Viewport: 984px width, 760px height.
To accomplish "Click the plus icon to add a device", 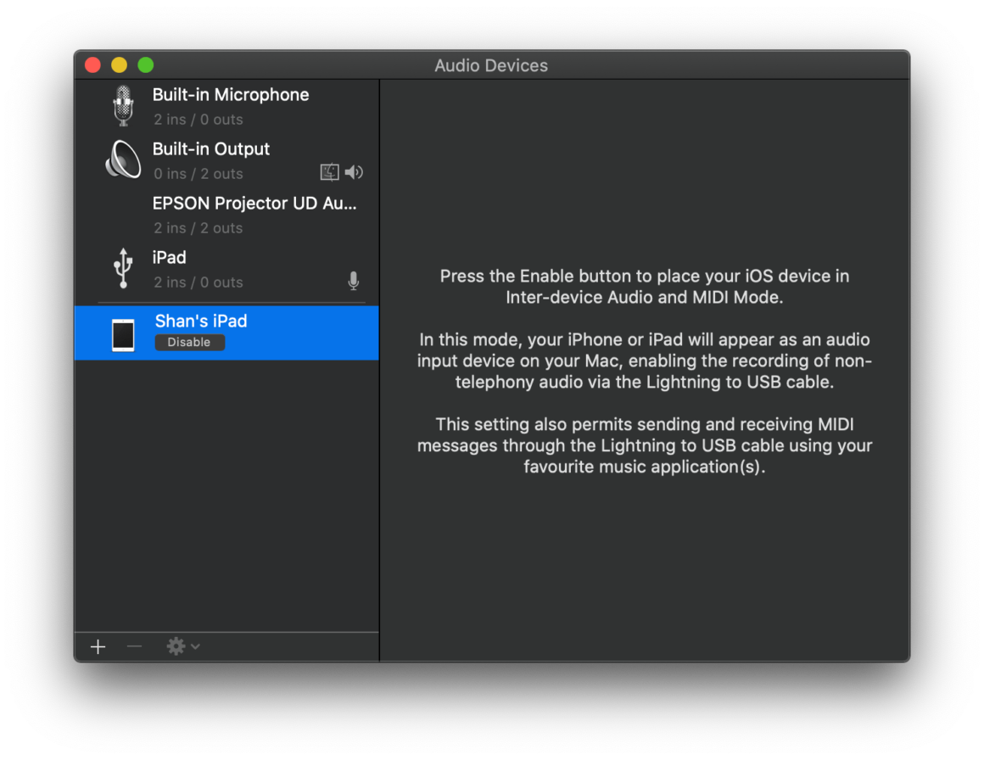I will 98,646.
